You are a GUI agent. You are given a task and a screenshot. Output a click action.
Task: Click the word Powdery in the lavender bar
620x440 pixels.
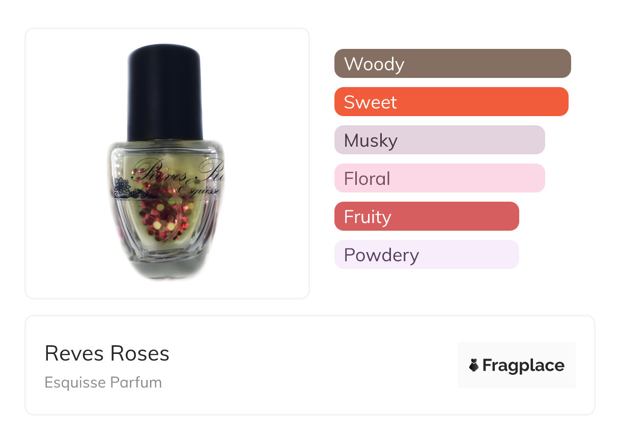coord(381,255)
